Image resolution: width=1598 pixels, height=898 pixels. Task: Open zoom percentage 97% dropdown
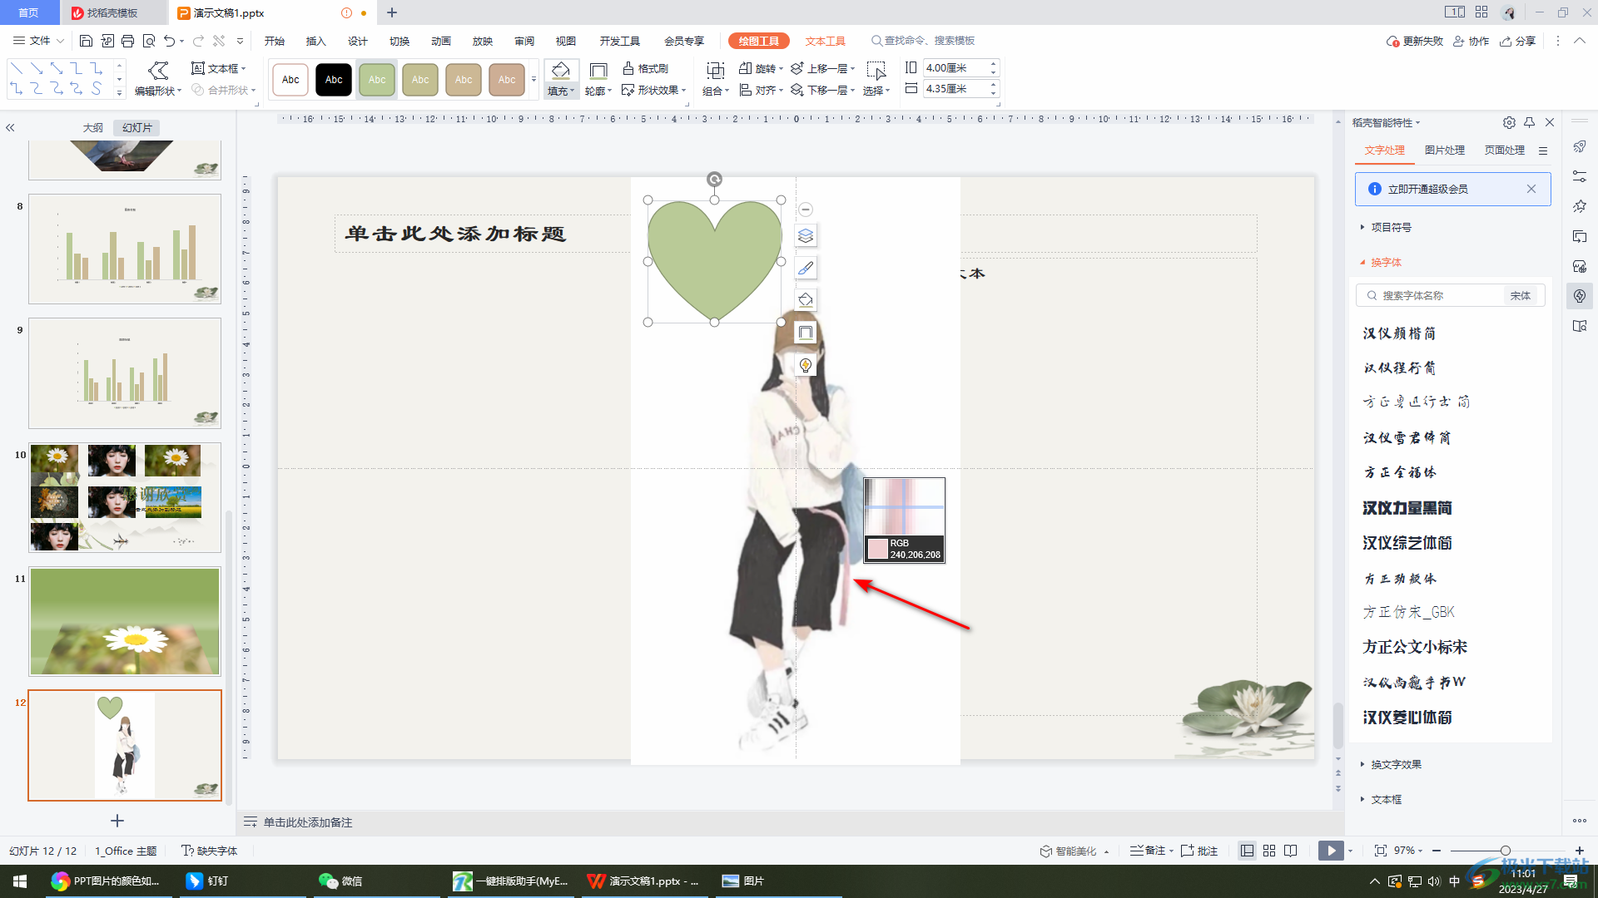coord(1409,851)
